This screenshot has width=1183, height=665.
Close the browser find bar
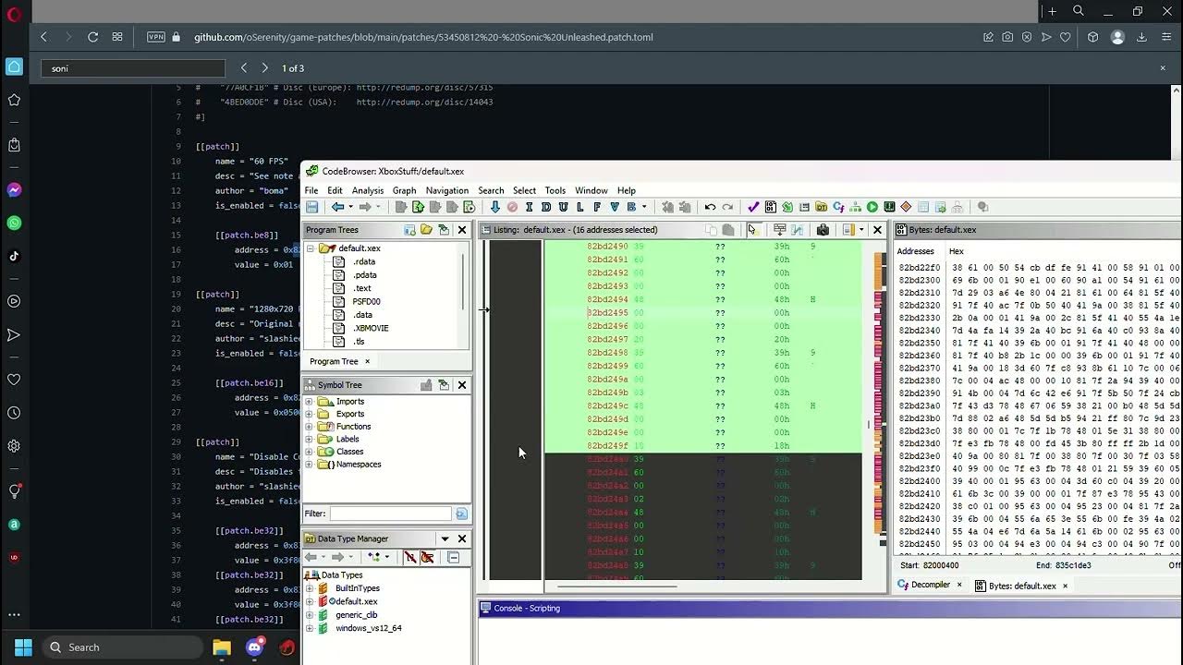click(x=1163, y=68)
